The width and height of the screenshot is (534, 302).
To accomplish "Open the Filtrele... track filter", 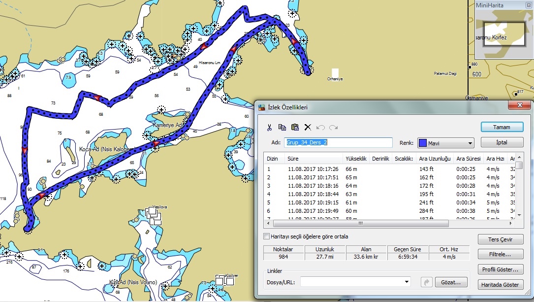I will [500, 254].
